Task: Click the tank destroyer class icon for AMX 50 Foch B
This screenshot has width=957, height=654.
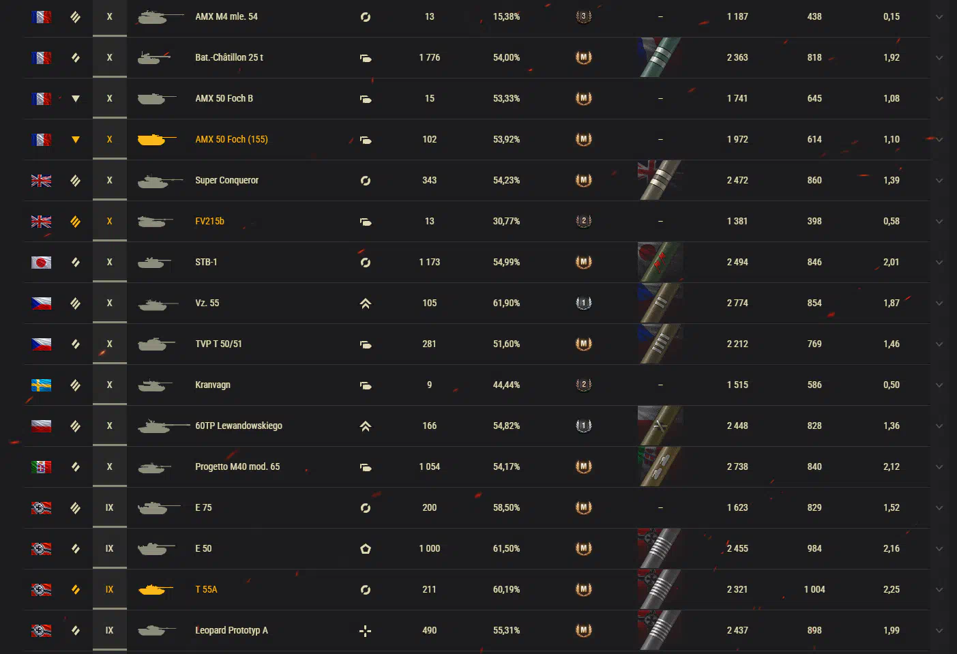Action: coord(76,99)
